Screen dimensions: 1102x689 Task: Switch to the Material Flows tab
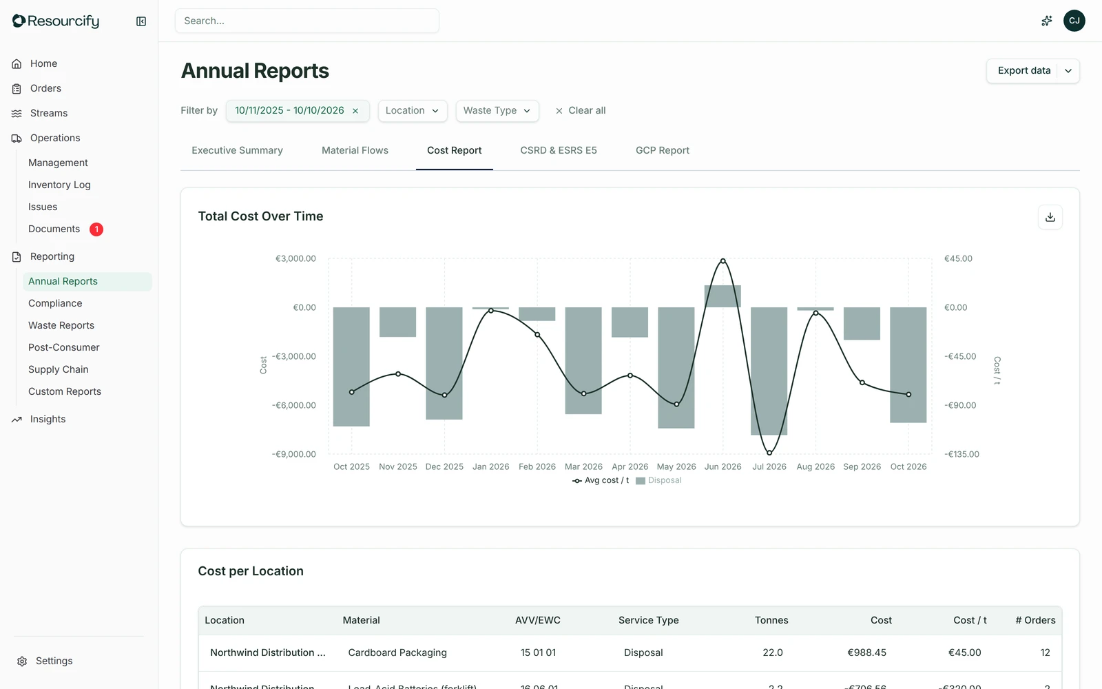pyautogui.click(x=355, y=150)
